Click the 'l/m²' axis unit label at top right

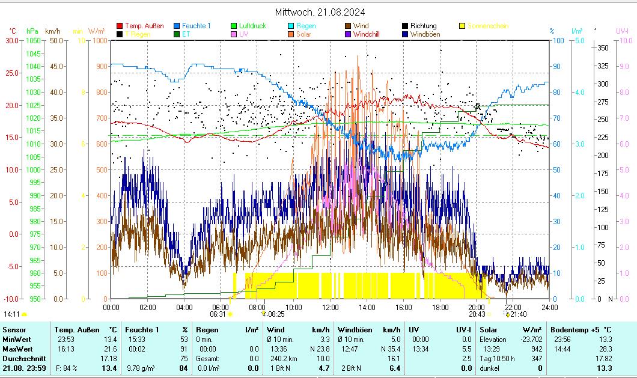pyautogui.click(x=577, y=31)
